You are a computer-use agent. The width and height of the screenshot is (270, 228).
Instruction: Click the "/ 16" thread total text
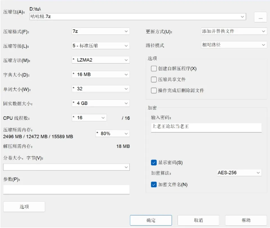coord(126,118)
